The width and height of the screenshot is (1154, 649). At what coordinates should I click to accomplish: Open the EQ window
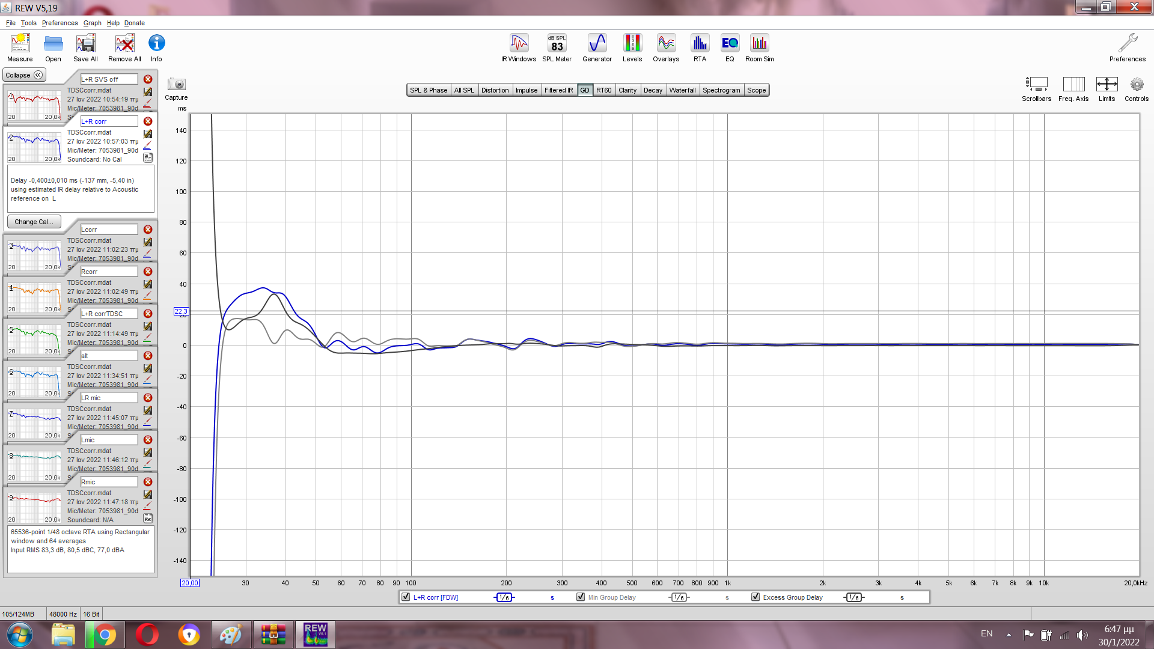(730, 47)
